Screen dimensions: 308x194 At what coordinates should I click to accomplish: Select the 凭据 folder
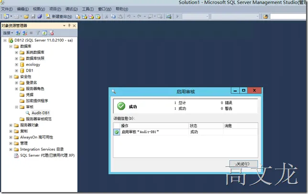30,95
